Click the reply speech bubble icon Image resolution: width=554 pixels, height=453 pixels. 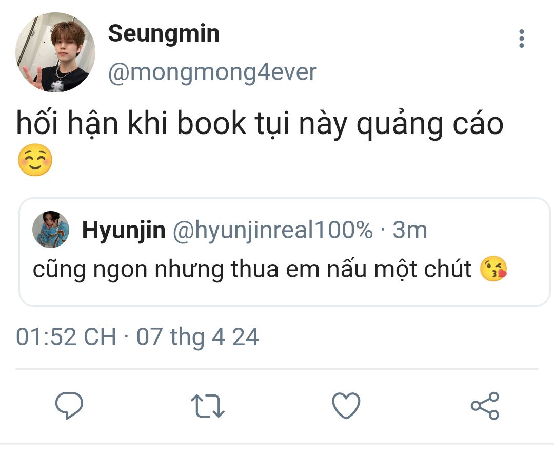[x=69, y=405]
